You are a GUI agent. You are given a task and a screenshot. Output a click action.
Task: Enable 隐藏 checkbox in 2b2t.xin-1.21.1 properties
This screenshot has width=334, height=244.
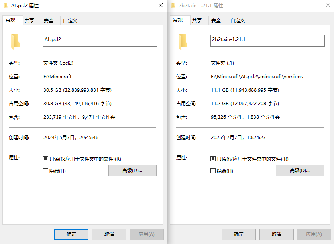(x=213, y=171)
